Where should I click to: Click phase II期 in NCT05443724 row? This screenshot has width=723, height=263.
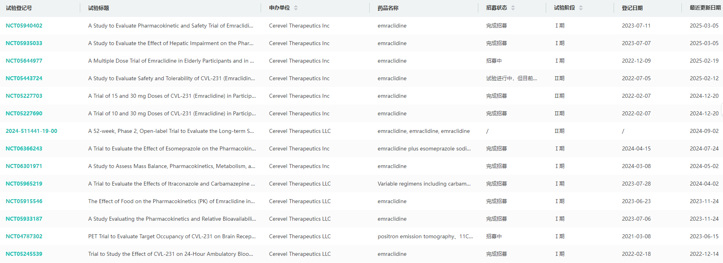[x=559, y=78]
